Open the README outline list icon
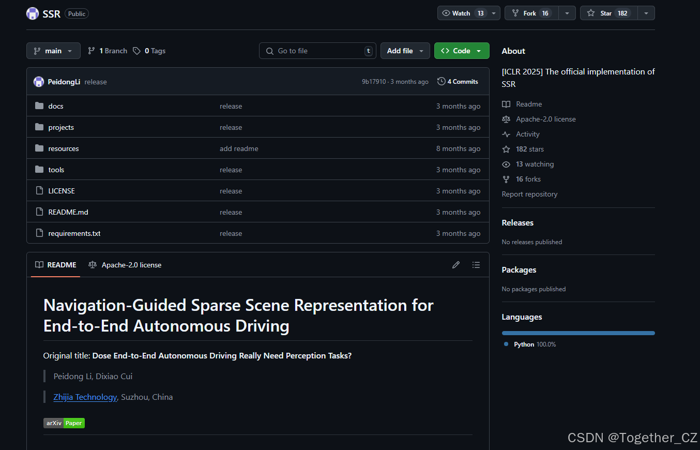 [x=476, y=265]
